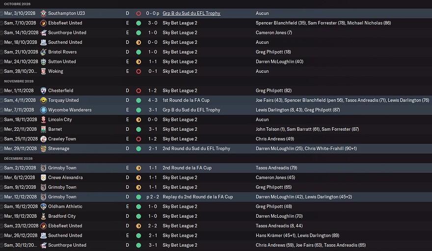Image resolution: width=432 pixels, height=251 pixels.
Task: Click the Barnet club badge
Action: pos(43,129)
